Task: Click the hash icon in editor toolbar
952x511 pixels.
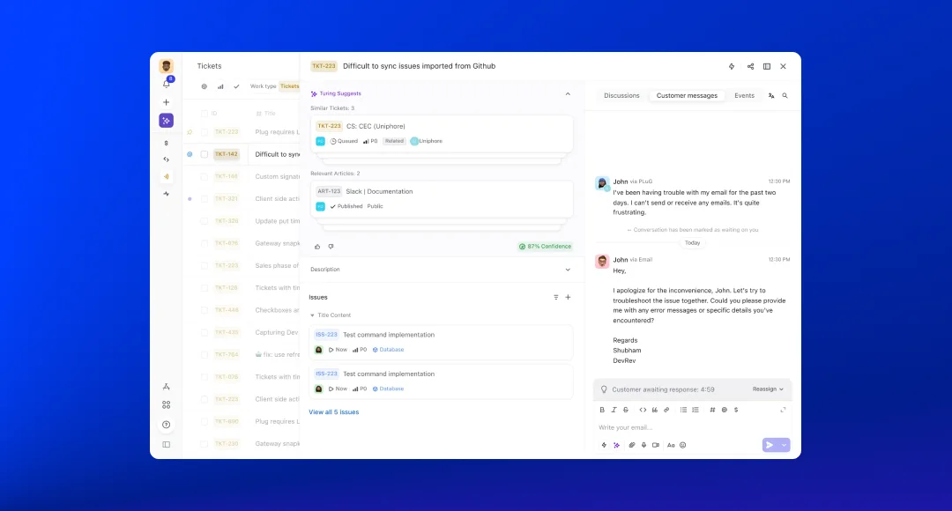Action: (x=713, y=410)
